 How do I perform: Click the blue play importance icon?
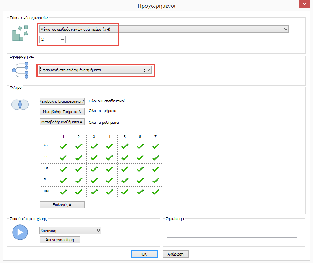pyautogui.click(x=20, y=233)
